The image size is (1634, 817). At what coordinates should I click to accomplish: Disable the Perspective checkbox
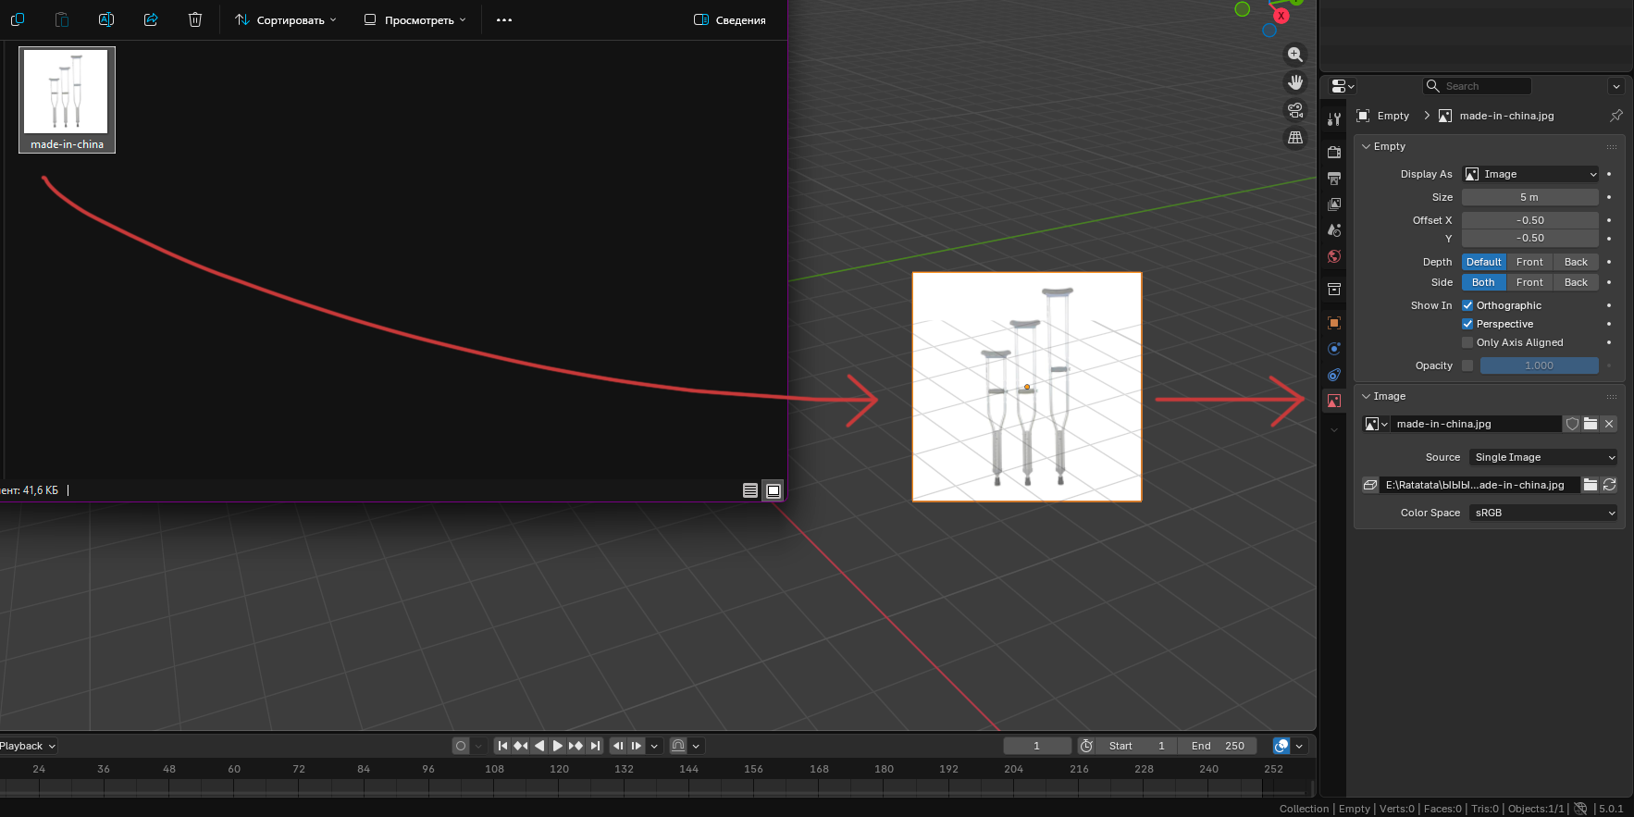pyautogui.click(x=1467, y=324)
